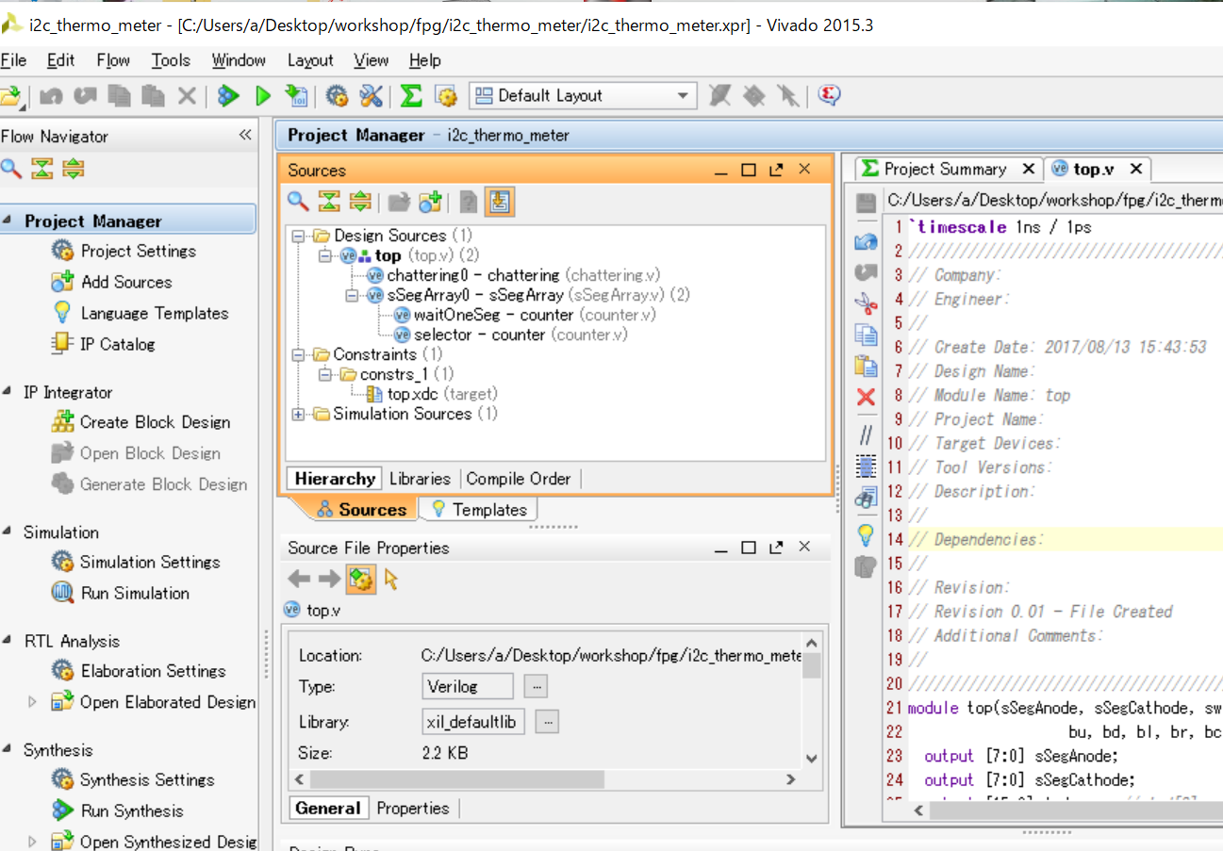
Task: Click the Library browse ellipsis button
Action: (548, 722)
